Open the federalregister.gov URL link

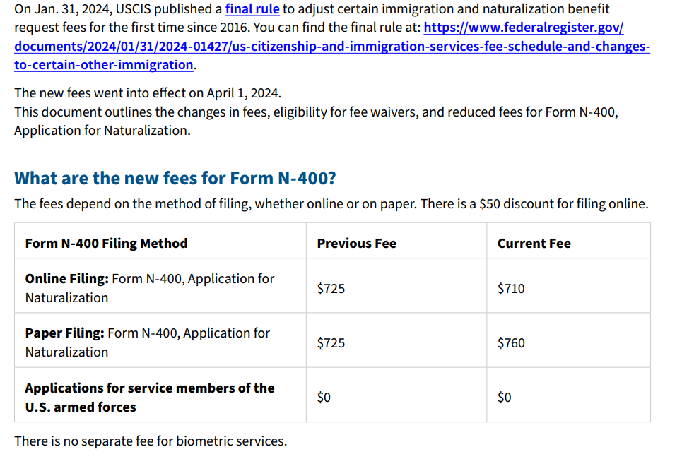[x=331, y=47]
